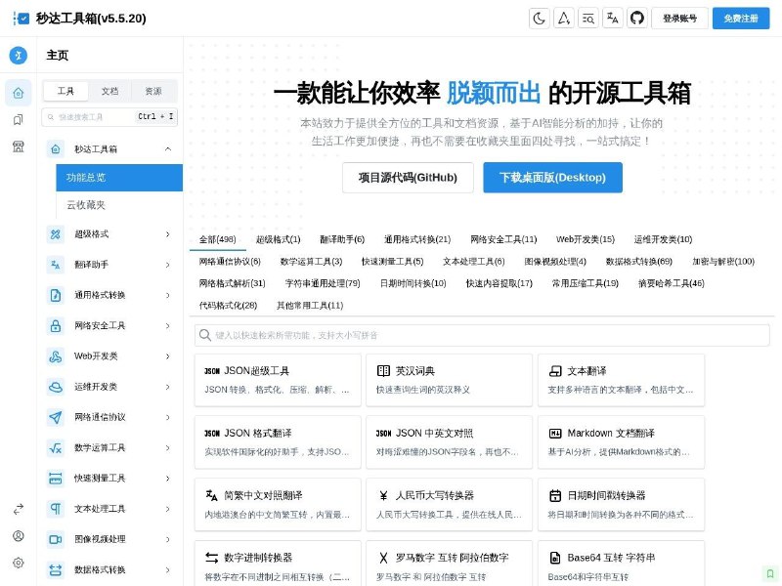Select the 翻译助手(6) category tab
Viewport: 782px width, 586px height.
(x=342, y=239)
